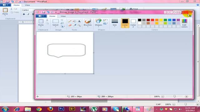Image resolution: width=200 pixels, height=112 pixels.
Task: Select the Text tool in Paint
Action: coord(79,21)
